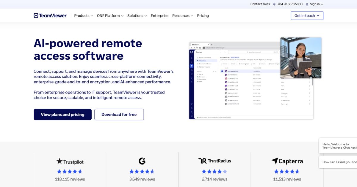This screenshot has height=187, width=357.
Task: Click the 118,115 reviews text
Action: click(70, 179)
